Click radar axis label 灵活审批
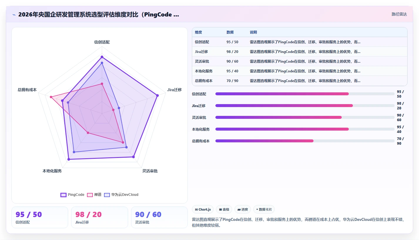The height and width of the screenshot is (240, 419). 150,171
